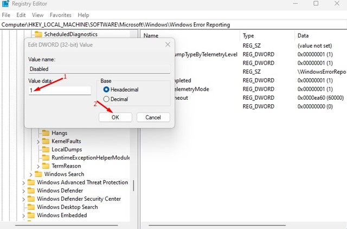The height and width of the screenshot is (229, 347).
Task: Select the Windows Defender folder icon
Action: (x=31, y=190)
